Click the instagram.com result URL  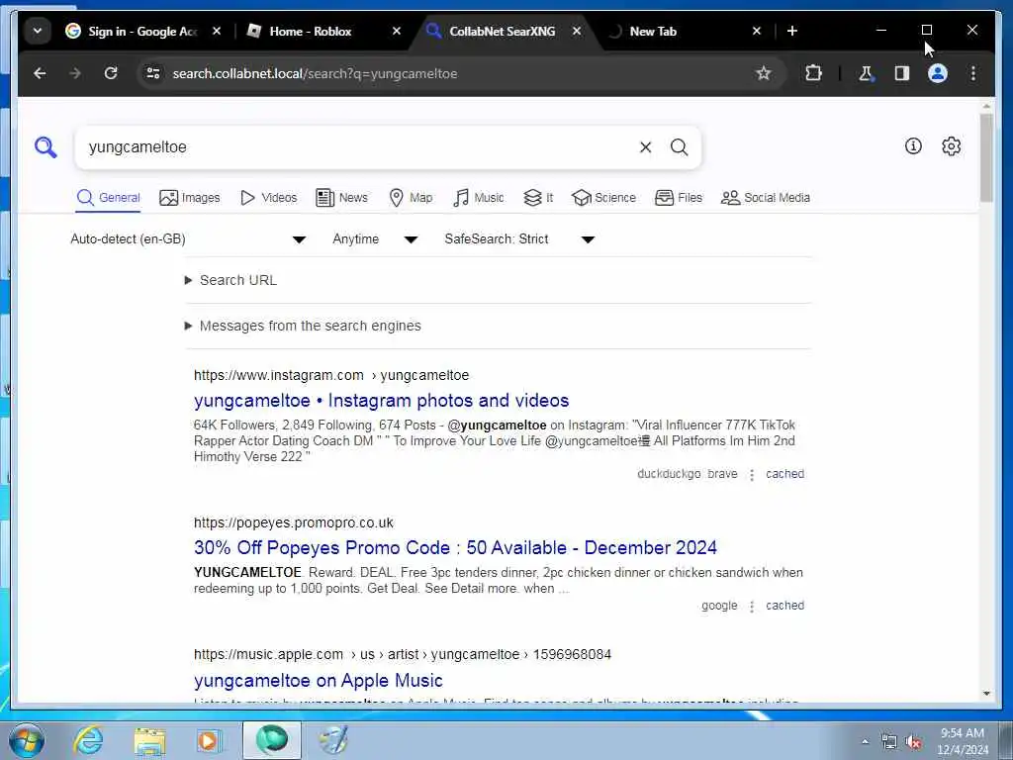click(x=331, y=375)
